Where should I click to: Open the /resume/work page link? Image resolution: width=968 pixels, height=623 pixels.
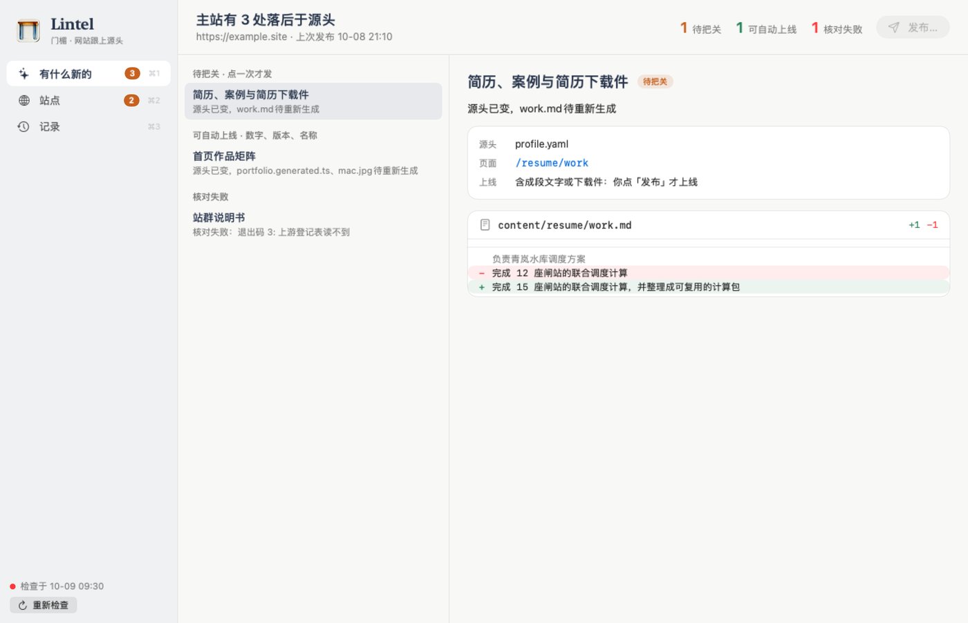552,163
